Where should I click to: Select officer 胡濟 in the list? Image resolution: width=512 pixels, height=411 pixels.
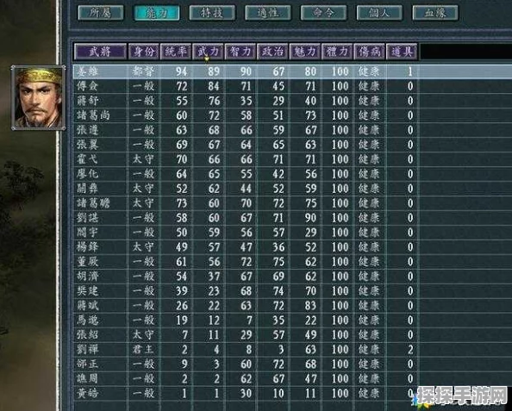click(88, 277)
